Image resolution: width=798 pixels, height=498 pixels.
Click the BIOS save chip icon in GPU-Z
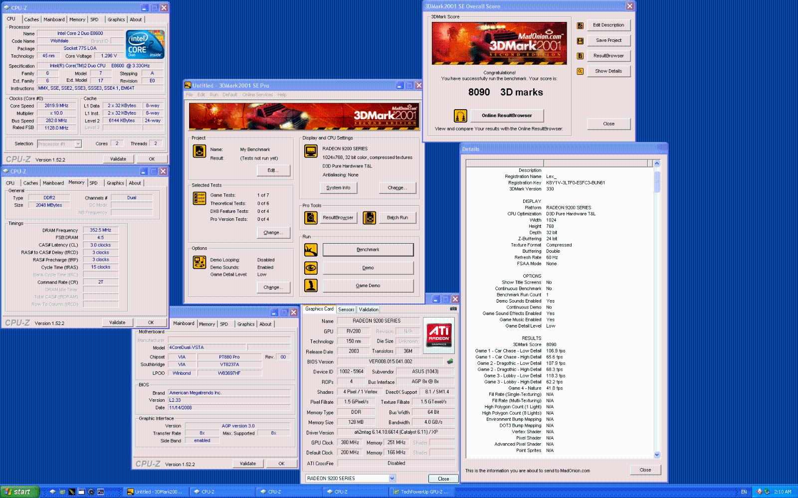[x=450, y=361]
